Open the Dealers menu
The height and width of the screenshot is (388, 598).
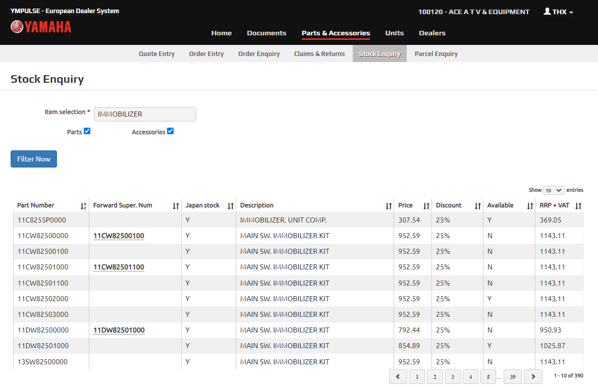click(x=432, y=33)
